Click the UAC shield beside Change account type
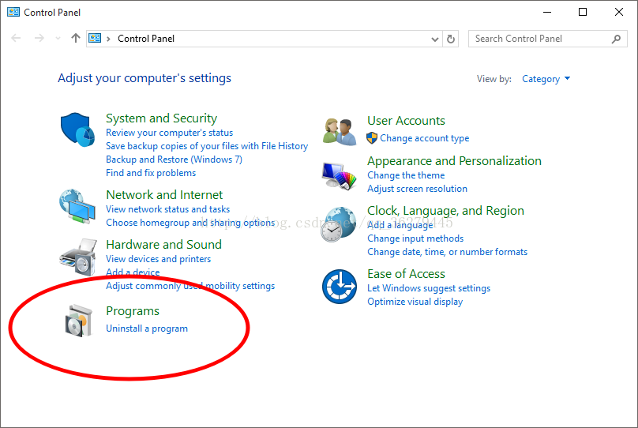Viewport: 638px width, 428px height. pyautogui.click(x=372, y=138)
